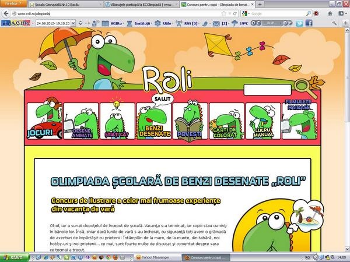This screenshot has width=350, height=262.
Task: Click the Roli site logo
Action: tap(167, 80)
